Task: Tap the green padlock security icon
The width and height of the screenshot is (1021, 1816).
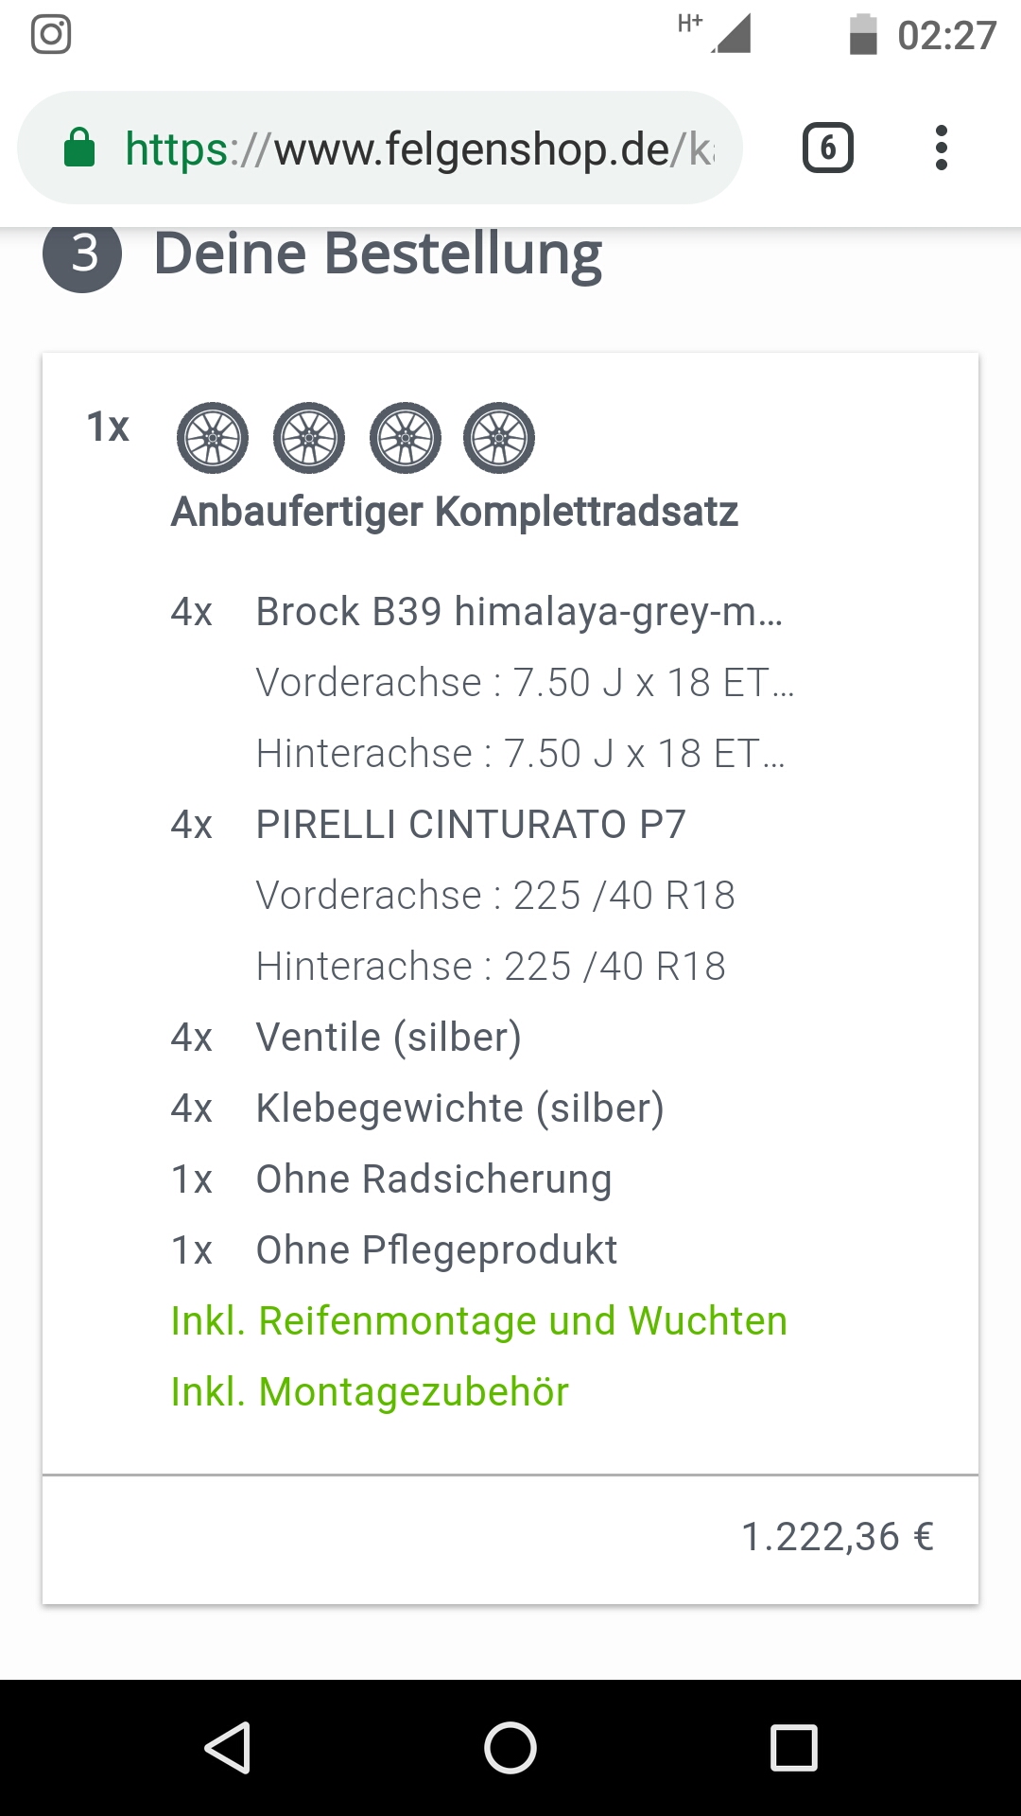Action: pos(79,148)
